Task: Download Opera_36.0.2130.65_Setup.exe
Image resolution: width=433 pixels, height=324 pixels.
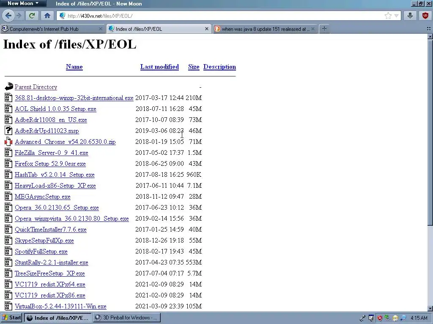Action: 57,208
